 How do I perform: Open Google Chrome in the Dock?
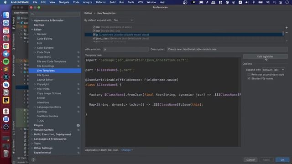click(6, 46)
